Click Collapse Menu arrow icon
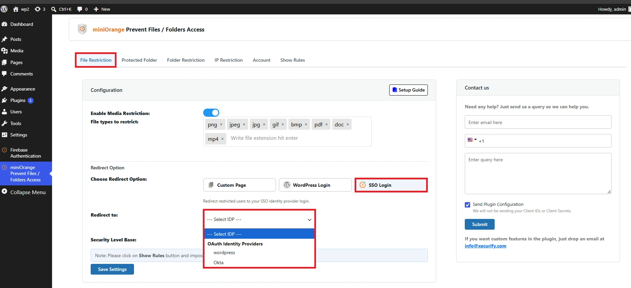 [4, 191]
